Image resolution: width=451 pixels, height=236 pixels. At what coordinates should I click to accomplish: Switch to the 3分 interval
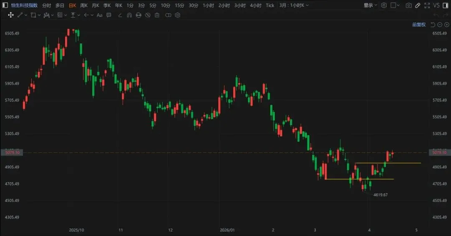pyautogui.click(x=141, y=5)
